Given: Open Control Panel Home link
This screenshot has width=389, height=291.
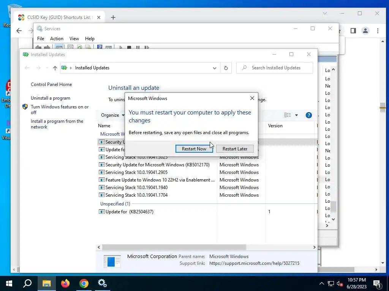Looking at the screenshot, I should pyautogui.click(x=51, y=84).
